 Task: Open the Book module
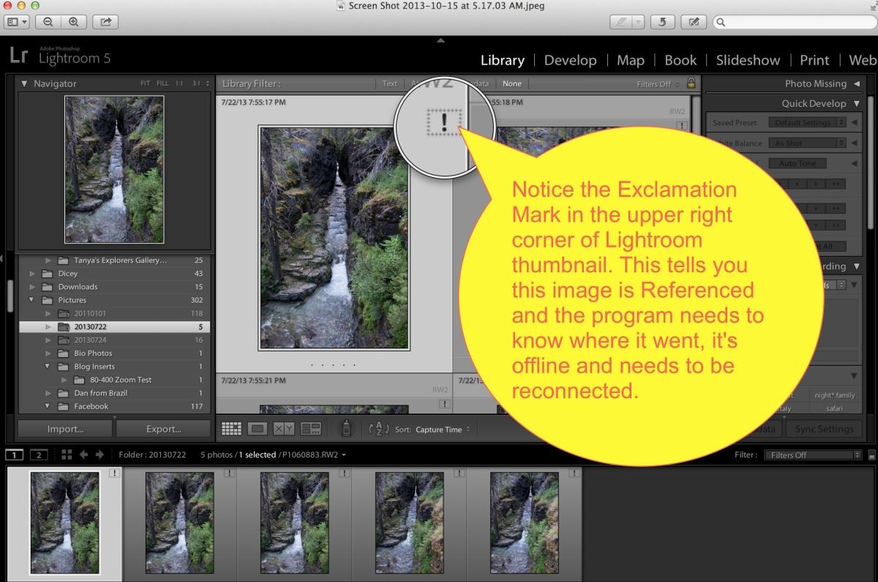coord(680,61)
